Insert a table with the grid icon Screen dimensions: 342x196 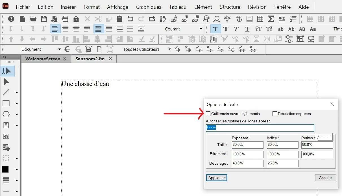tap(260, 19)
